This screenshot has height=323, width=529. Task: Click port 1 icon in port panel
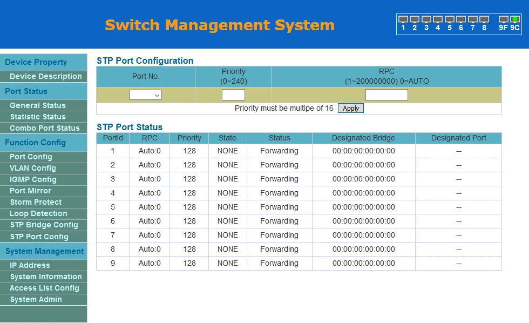(x=403, y=19)
